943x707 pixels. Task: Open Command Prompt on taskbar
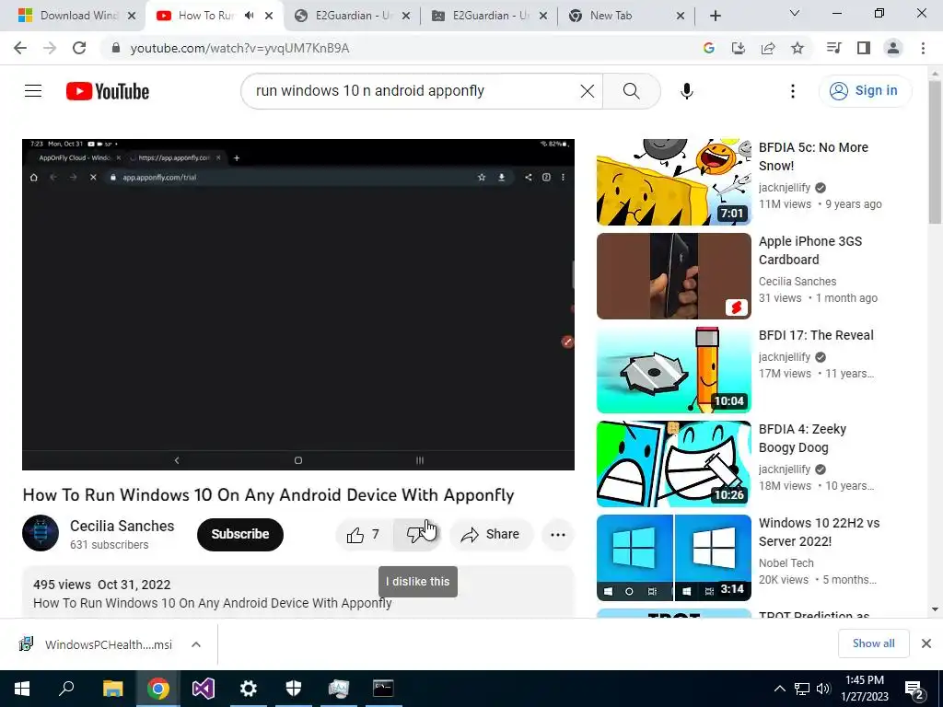tap(383, 689)
